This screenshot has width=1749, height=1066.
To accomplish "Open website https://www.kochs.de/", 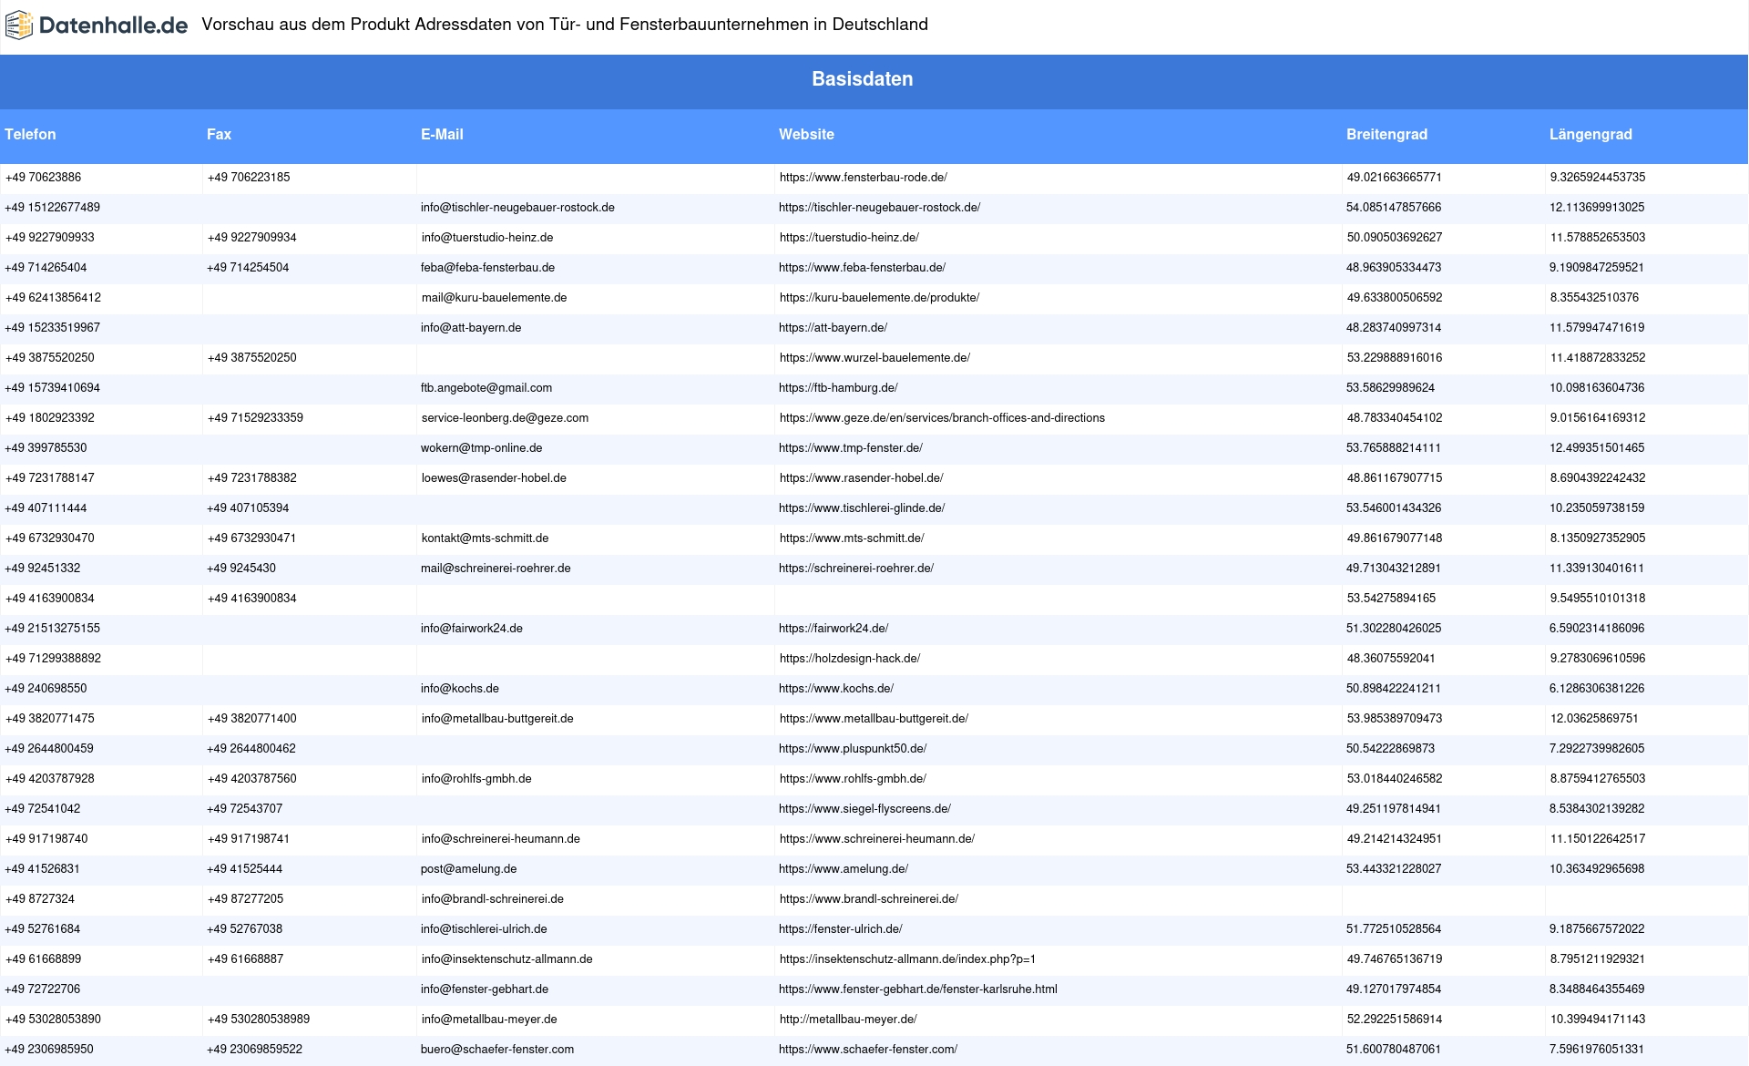I will (x=836, y=689).
